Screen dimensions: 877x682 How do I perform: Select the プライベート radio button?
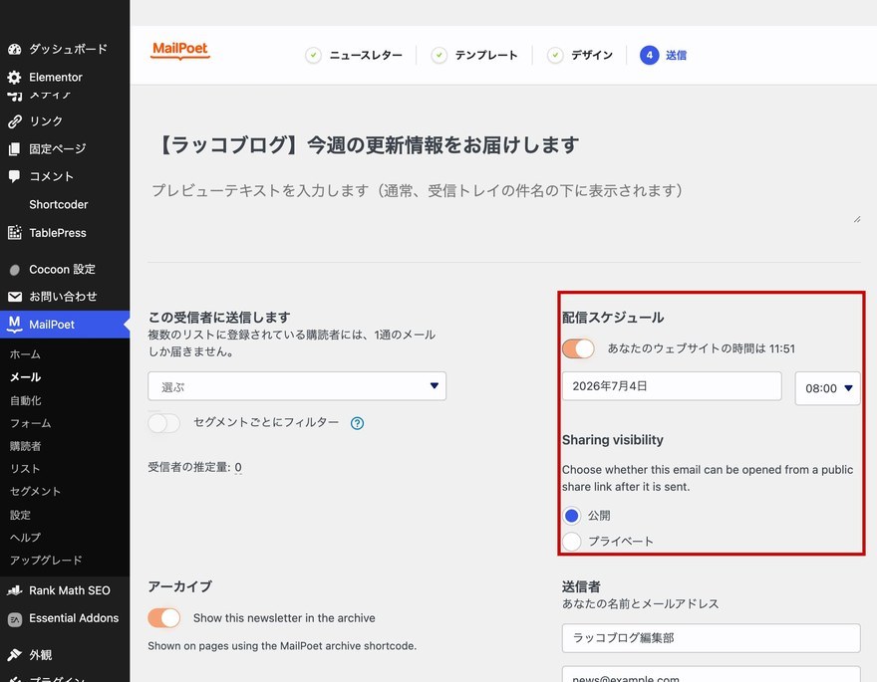(572, 542)
